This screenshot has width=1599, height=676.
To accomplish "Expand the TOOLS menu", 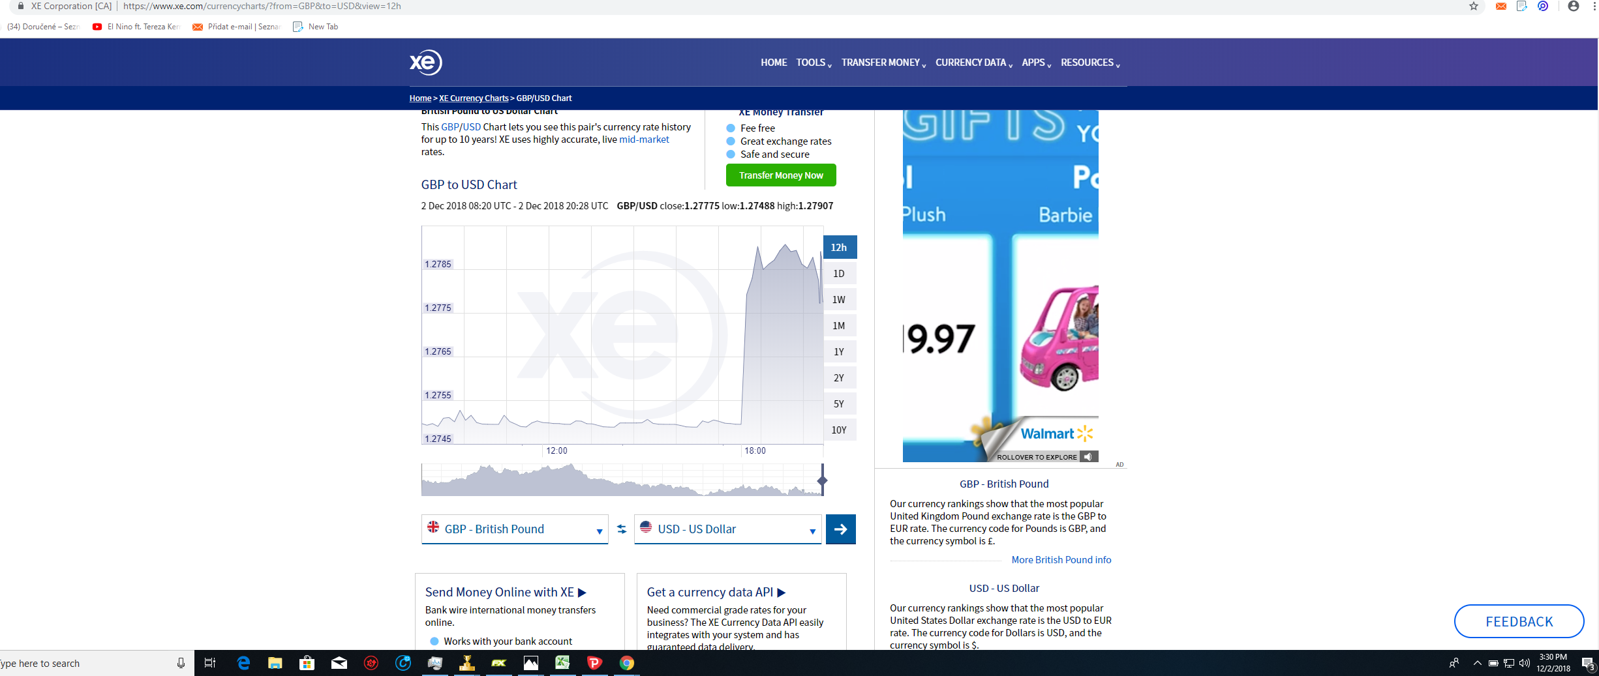I will [x=814, y=63].
